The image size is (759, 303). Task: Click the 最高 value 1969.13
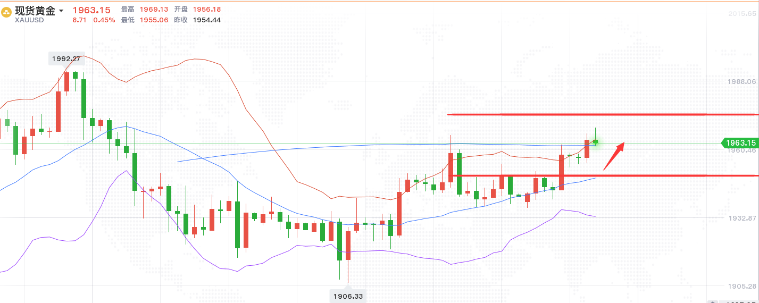click(x=154, y=10)
